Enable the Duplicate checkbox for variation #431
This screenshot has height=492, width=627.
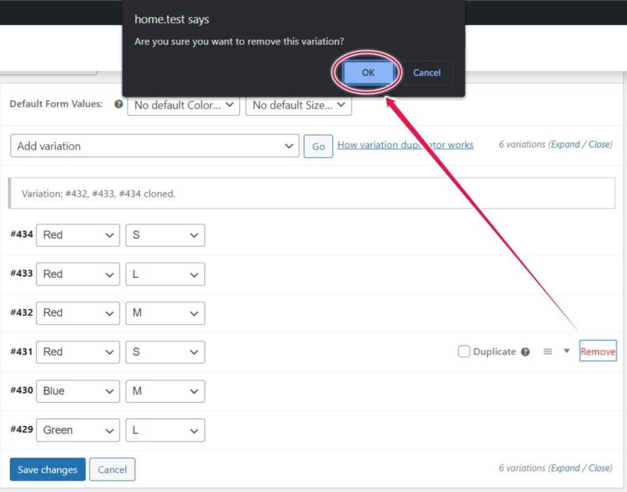pyautogui.click(x=464, y=351)
